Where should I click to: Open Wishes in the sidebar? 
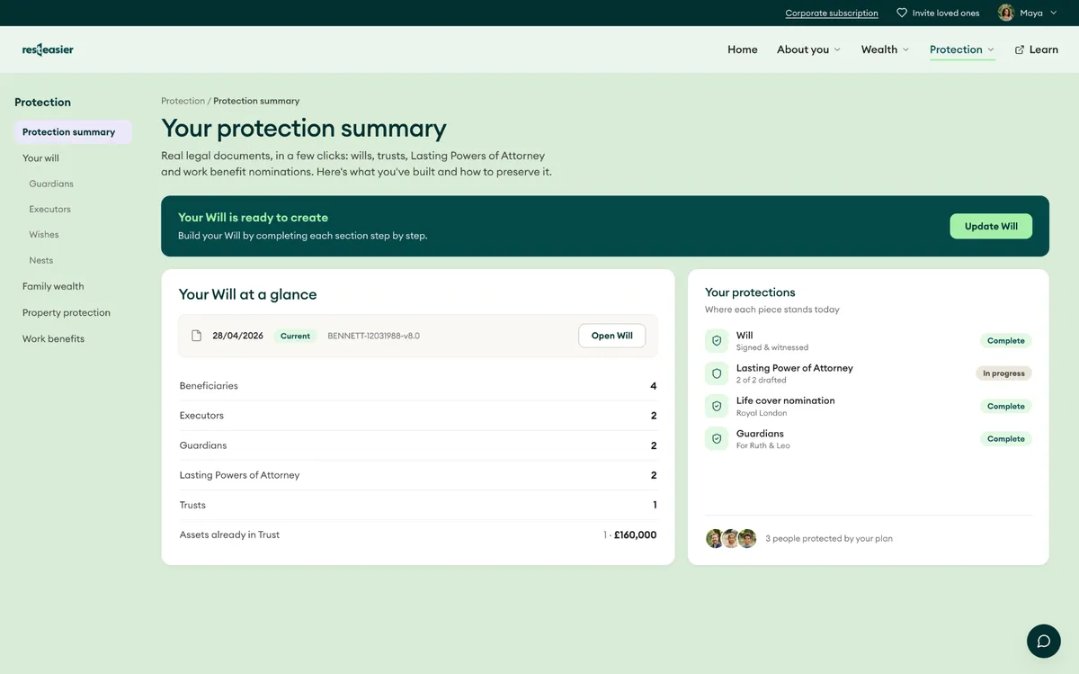pos(44,235)
